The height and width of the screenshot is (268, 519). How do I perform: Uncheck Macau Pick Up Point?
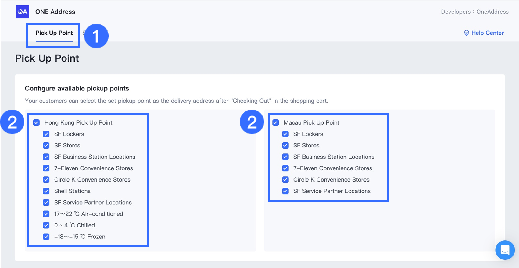pos(276,123)
